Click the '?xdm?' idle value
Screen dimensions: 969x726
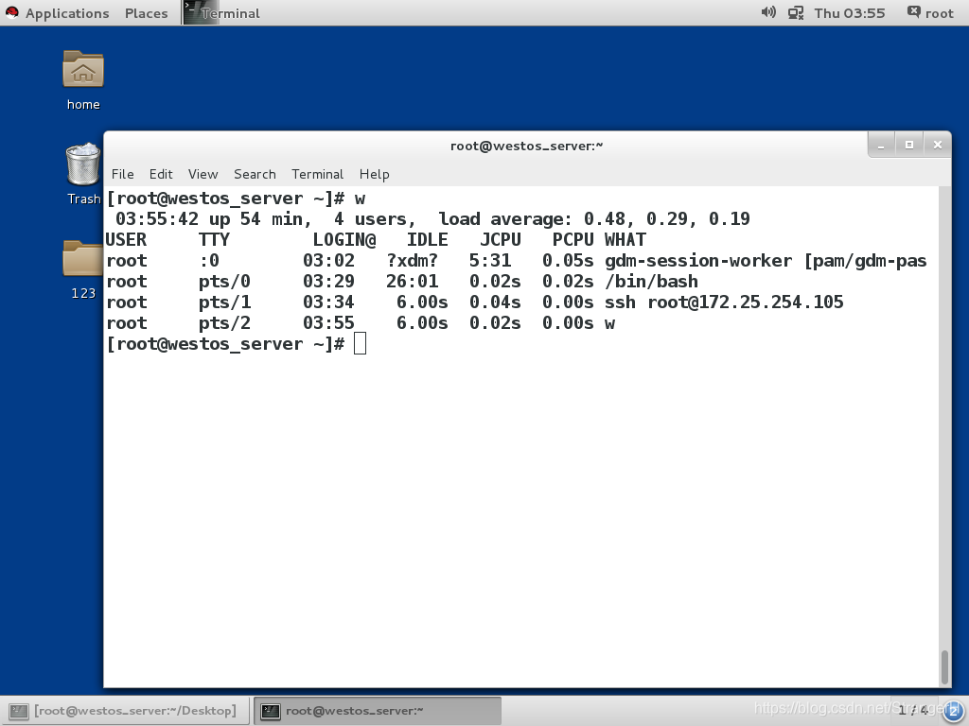click(412, 261)
